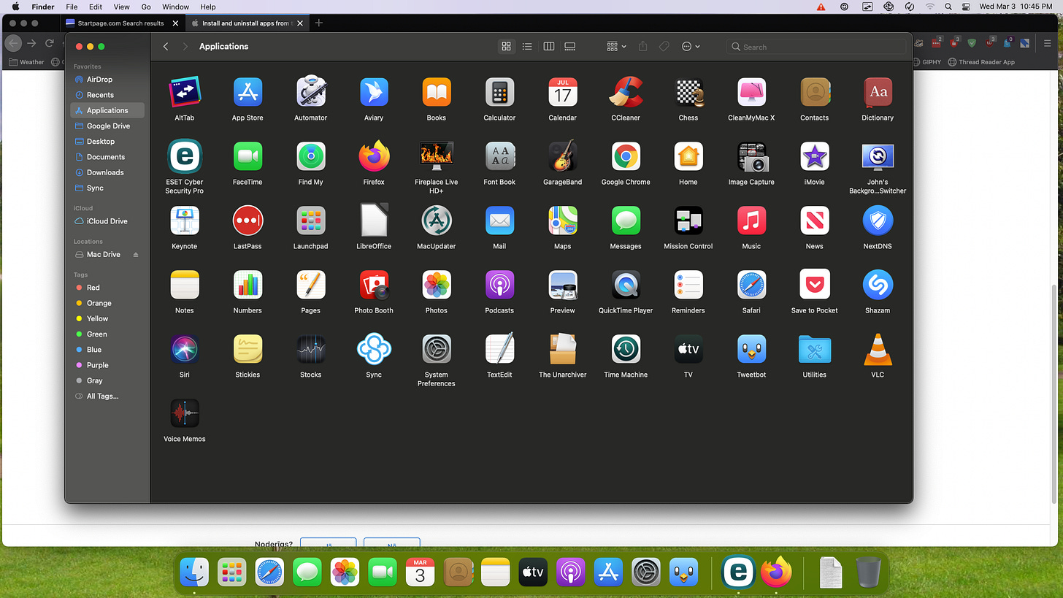Open Spotlight search in menu bar
Viewport: 1063px width, 598px height.
point(948,7)
